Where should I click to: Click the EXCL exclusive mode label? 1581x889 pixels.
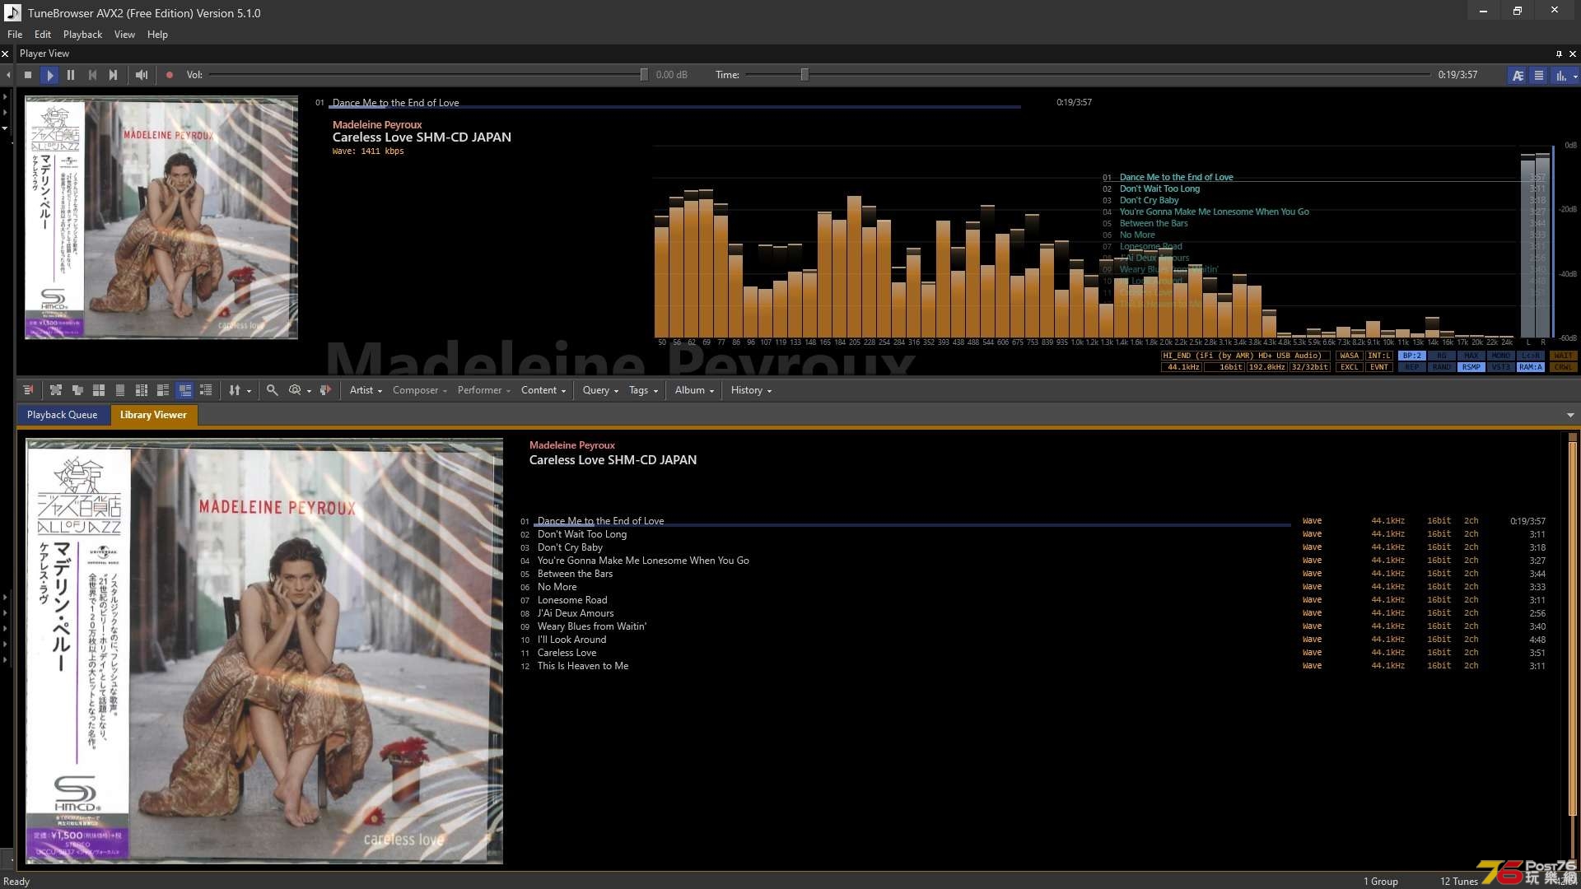click(x=1350, y=367)
